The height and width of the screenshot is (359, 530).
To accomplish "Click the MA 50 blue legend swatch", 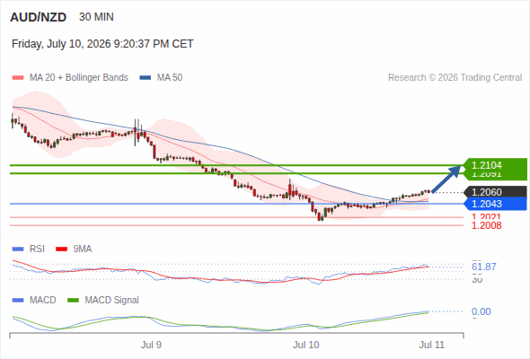I will coord(146,78).
